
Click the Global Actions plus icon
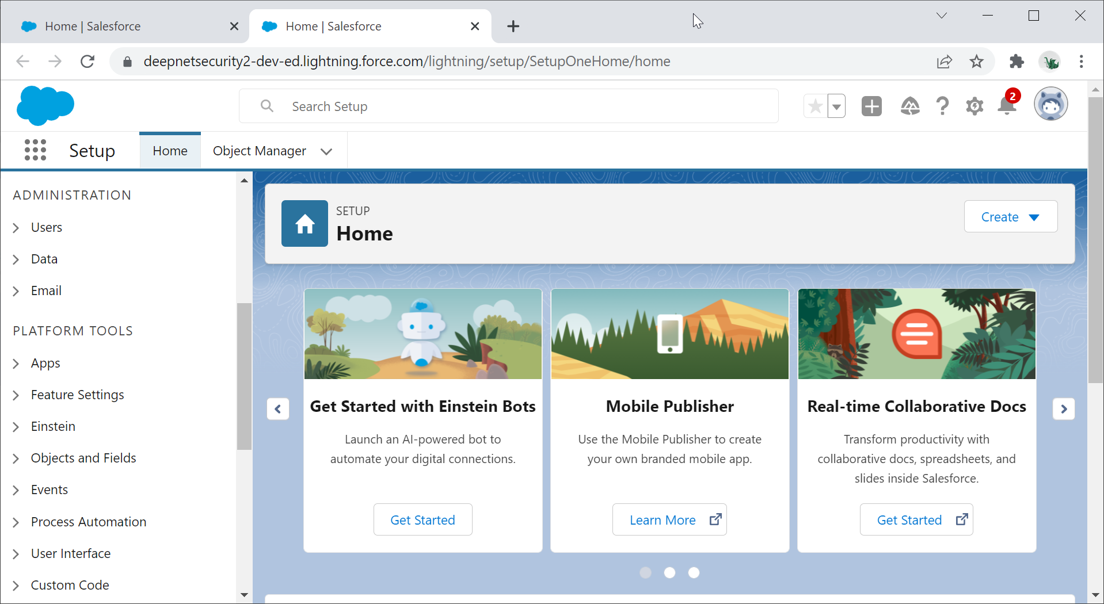click(x=871, y=106)
